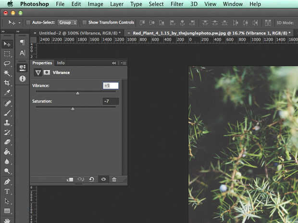The height and width of the screenshot is (223, 298).
Task: Select the Rectangular Marquee tool
Action: [7, 54]
